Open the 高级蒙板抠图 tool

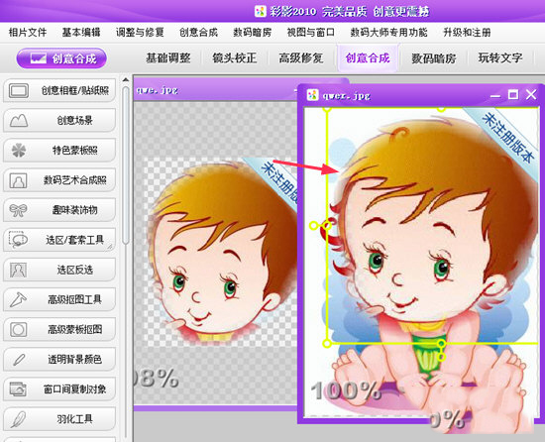pos(59,329)
